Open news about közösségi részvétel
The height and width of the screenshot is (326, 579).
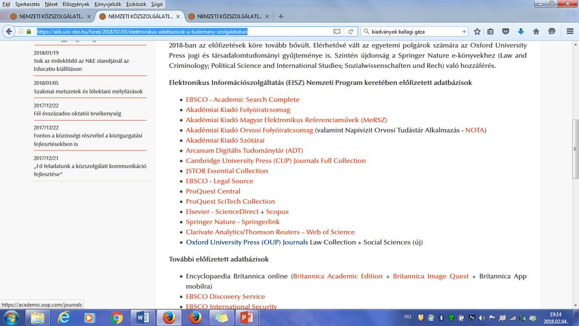click(x=88, y=140)
